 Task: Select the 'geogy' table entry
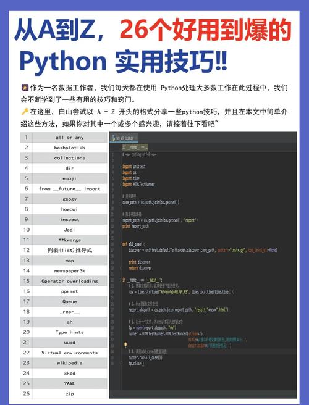click(x=70, y=199)
